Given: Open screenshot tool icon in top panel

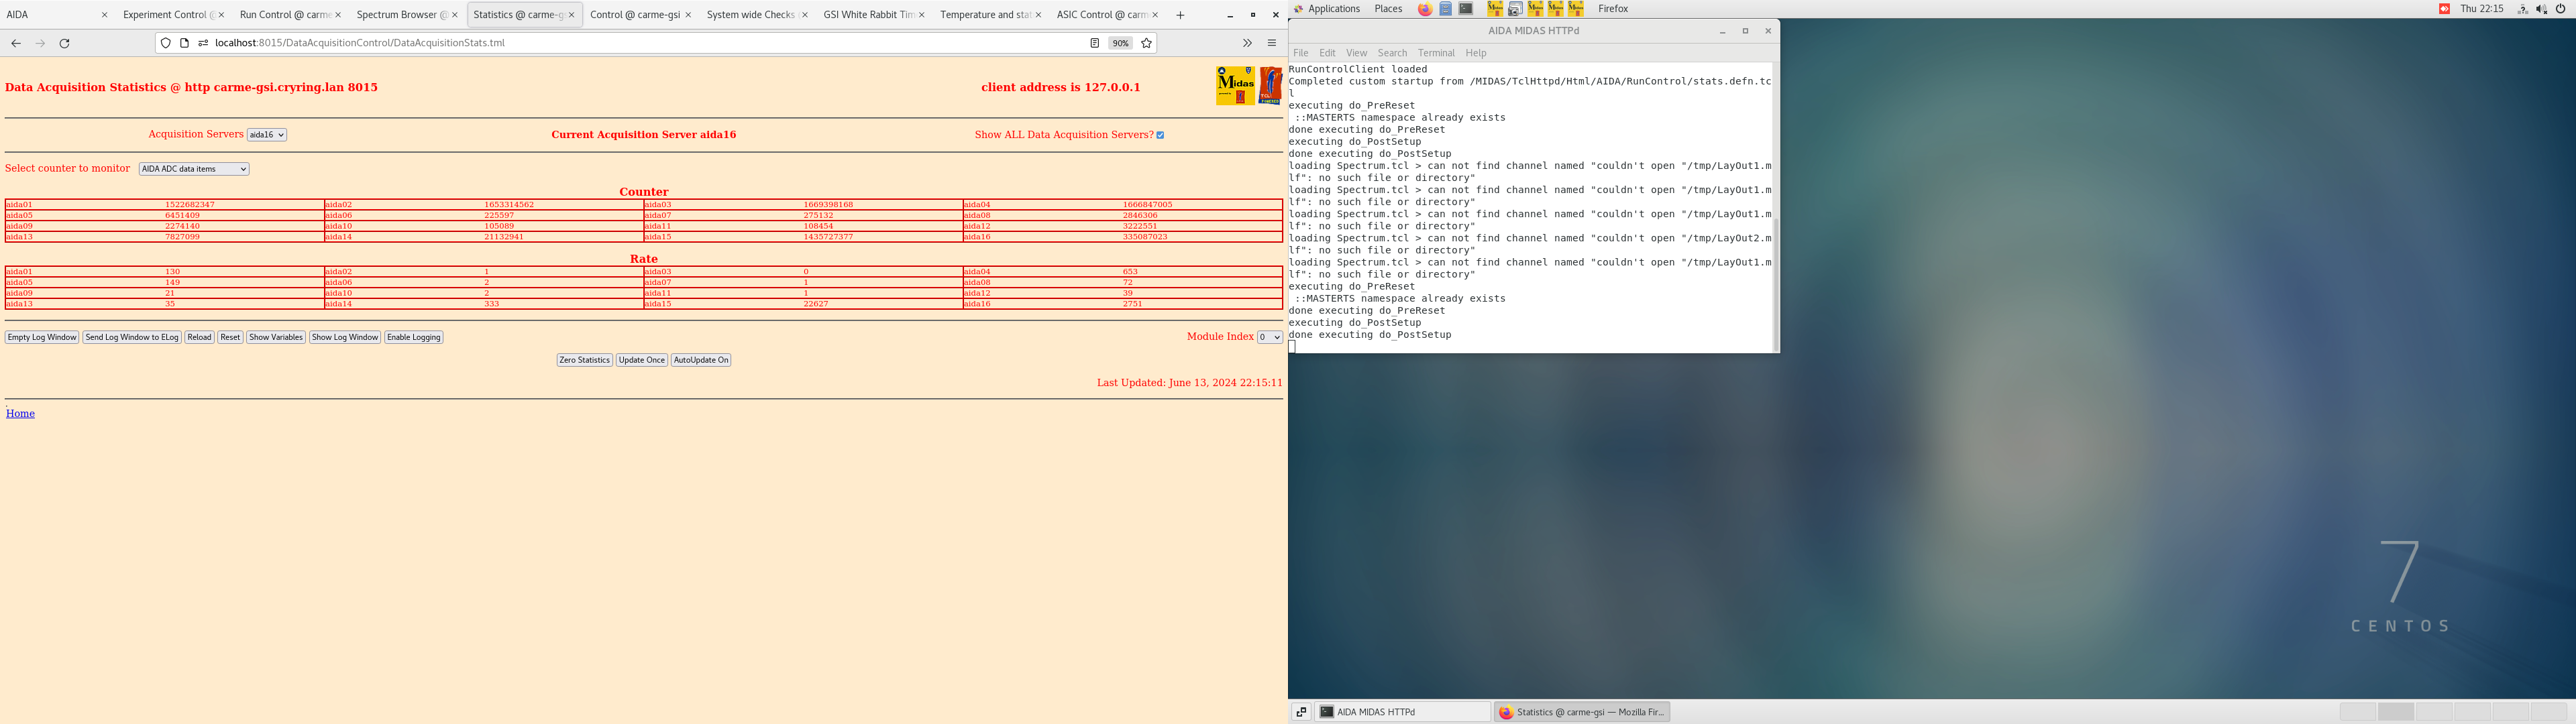Looking at the screenshot, I should pos(1515,9).
